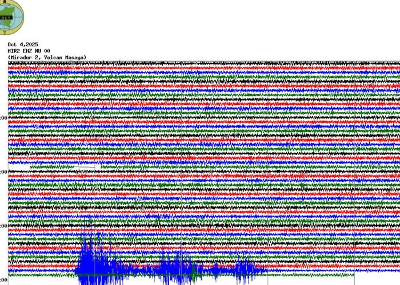Click the Mirador 2, Volcan Masaya caption

tap(47, 58)
